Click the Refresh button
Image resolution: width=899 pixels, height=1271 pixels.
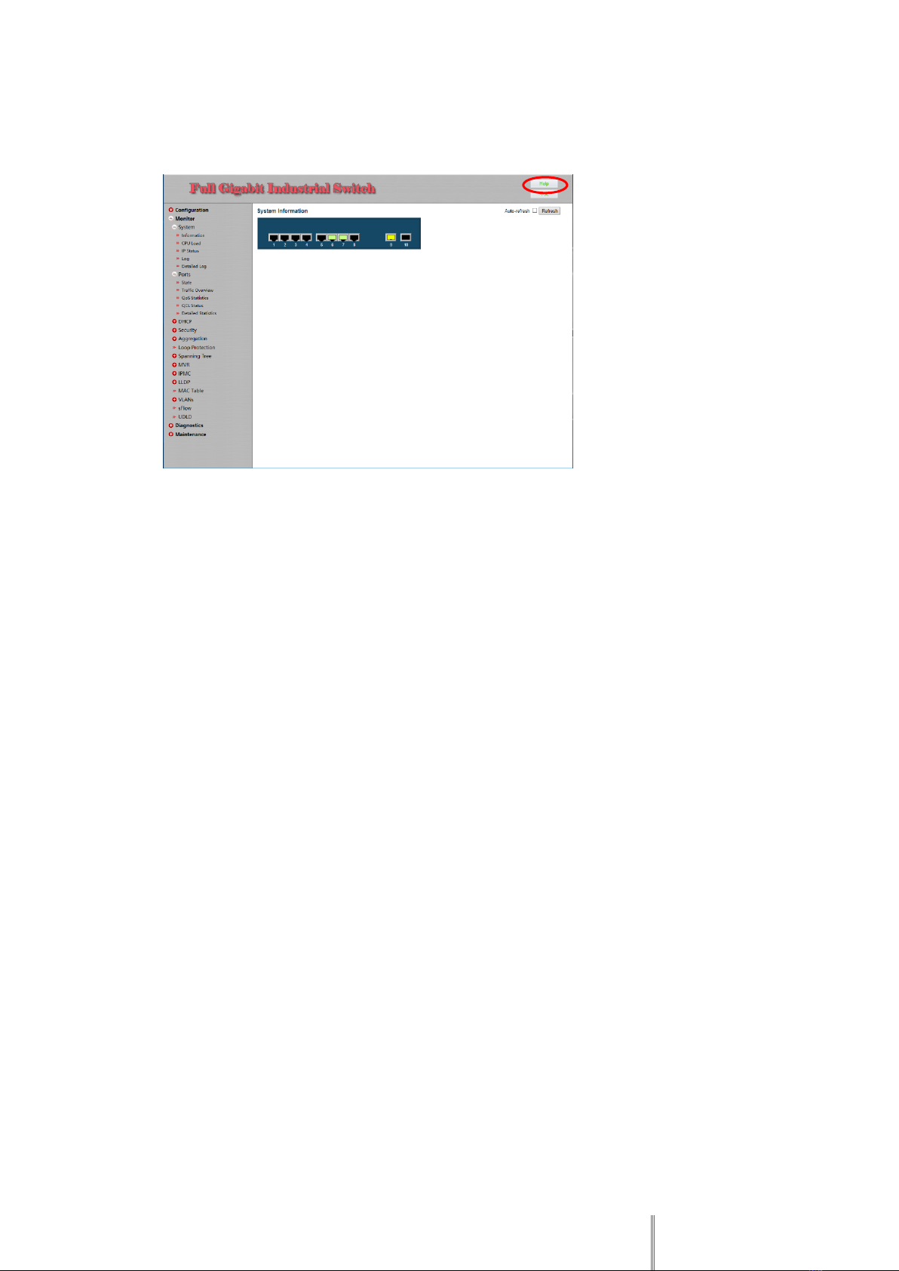coord(550,211)
